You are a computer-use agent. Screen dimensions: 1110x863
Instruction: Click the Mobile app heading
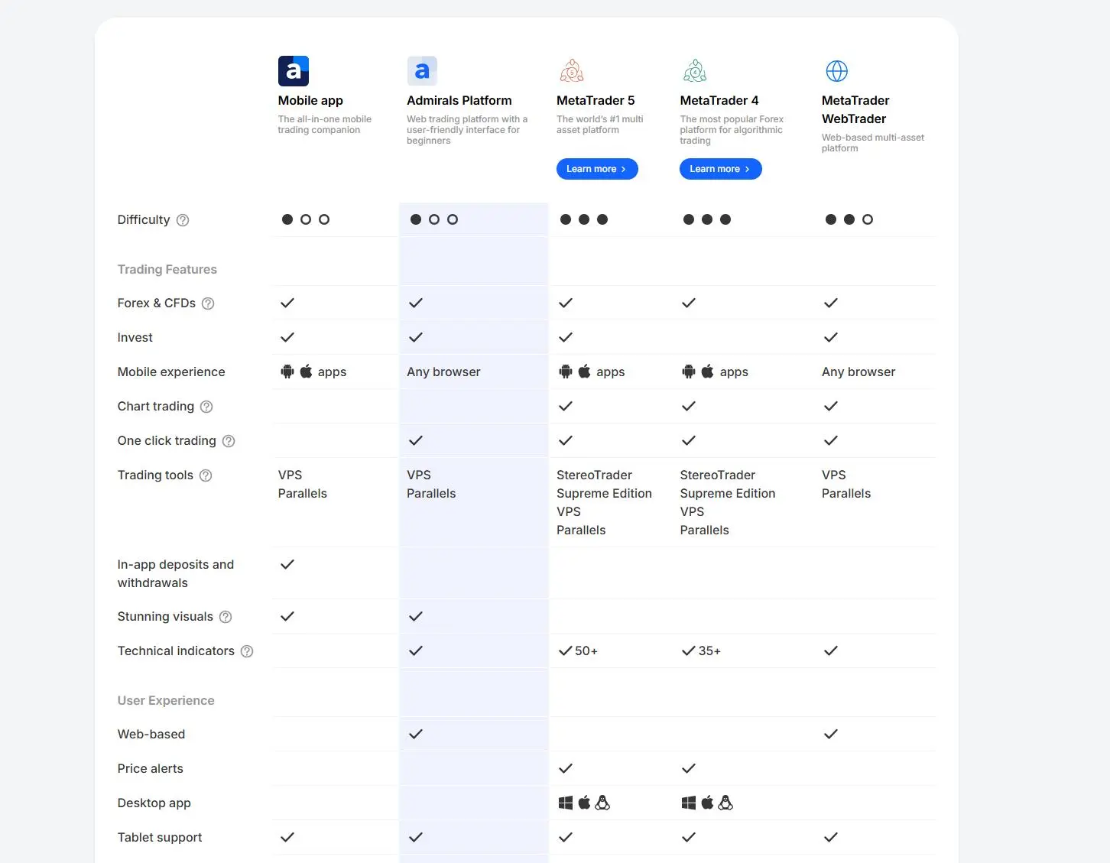pos(310,100)
